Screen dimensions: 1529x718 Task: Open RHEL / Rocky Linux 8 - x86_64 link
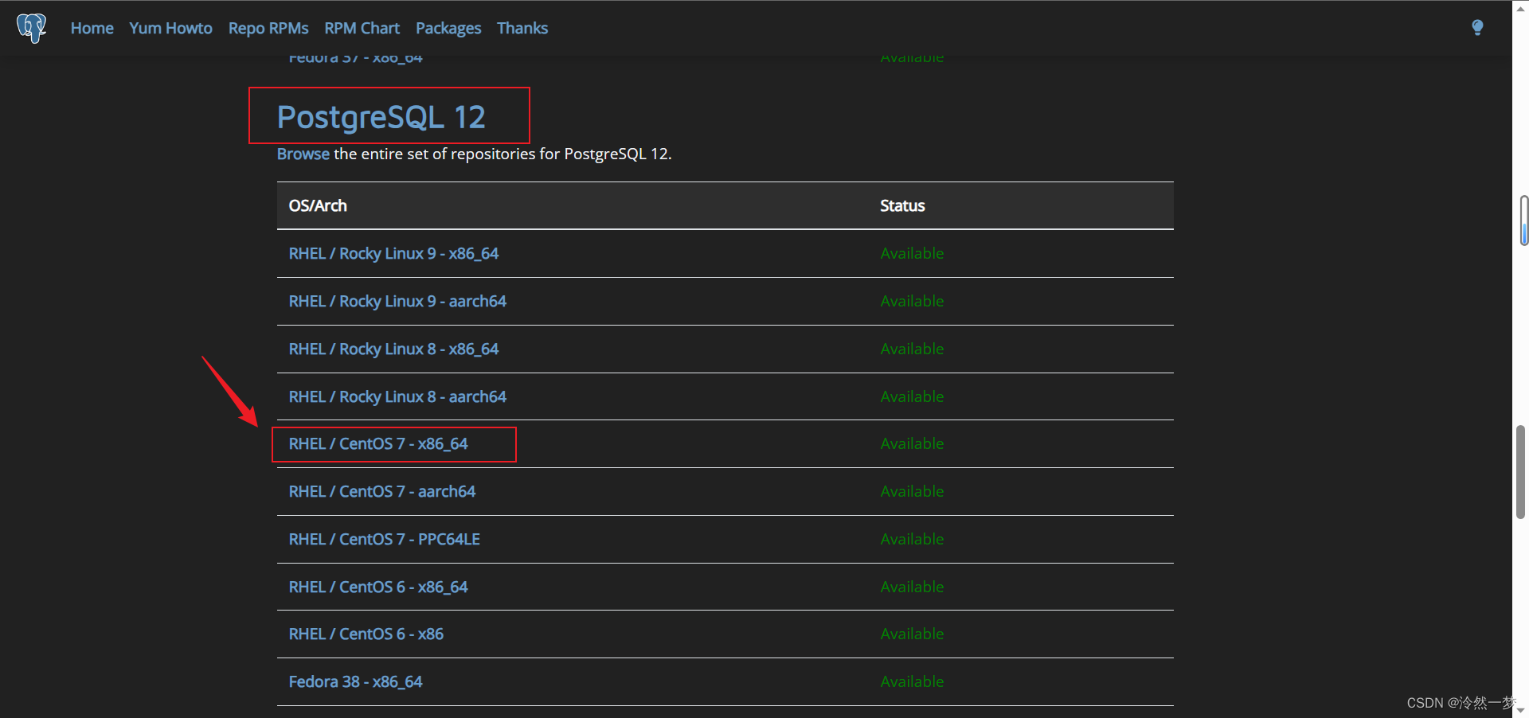393,349
